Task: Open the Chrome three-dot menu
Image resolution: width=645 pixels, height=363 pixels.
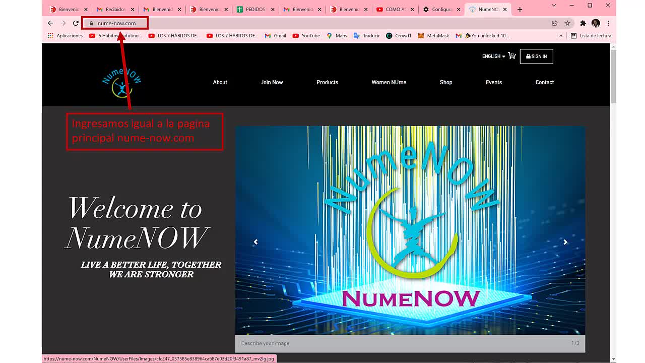Action: (x=608, y=23)
